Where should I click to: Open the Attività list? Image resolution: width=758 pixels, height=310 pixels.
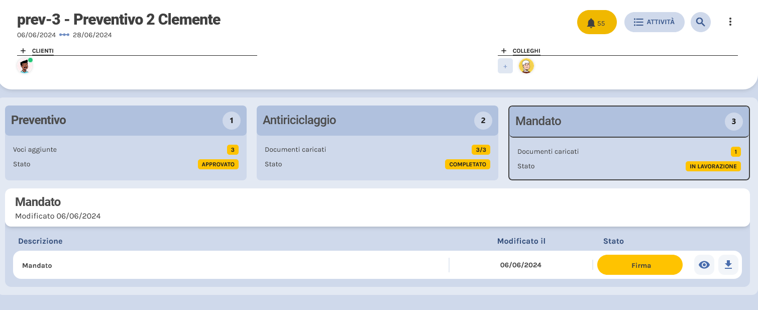tap(654, 22)
